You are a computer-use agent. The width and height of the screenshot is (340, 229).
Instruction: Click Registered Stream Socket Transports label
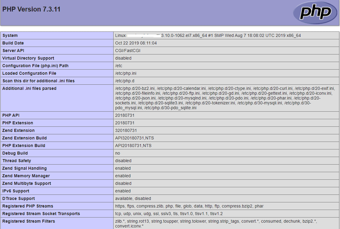coord(41,214)
